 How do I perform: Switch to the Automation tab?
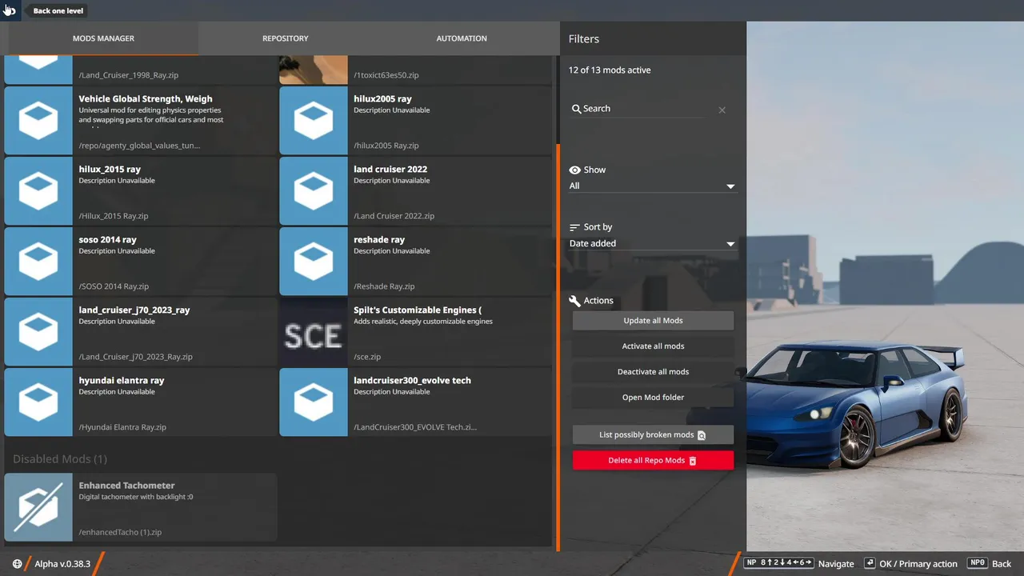click(462, 38)
